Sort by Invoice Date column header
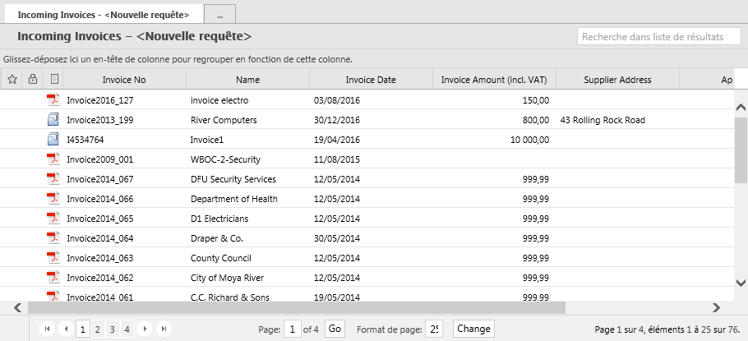This screenshot has height=341, width=748. pyautogui.click(x=371, y=80)
